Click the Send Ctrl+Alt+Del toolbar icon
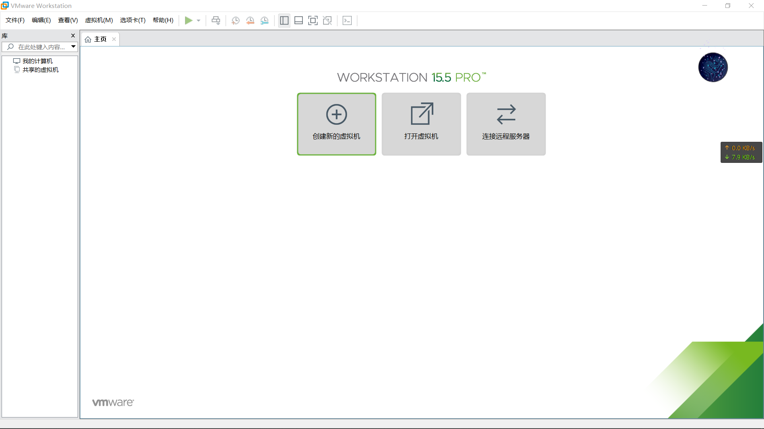This screenshot has width=764, height=429. pyautogui.click(x=216, y=20)
